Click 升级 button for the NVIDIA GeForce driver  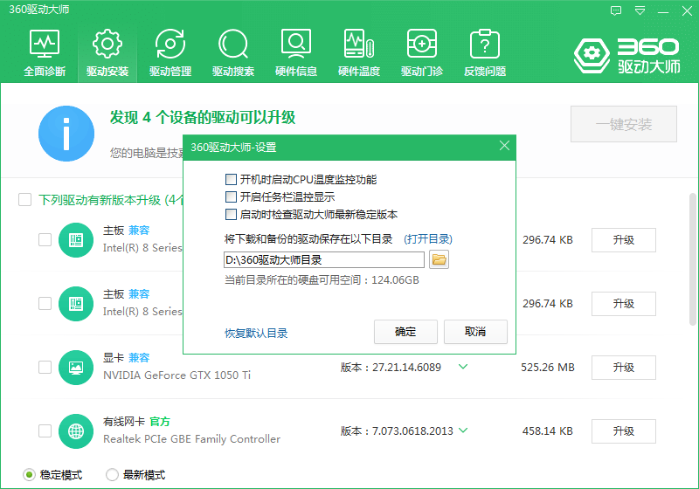pyautogui.click(x=623, y=368)
